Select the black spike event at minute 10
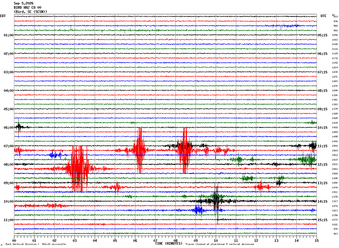Viewport: 339px width, 248px height. click(216, 201)
